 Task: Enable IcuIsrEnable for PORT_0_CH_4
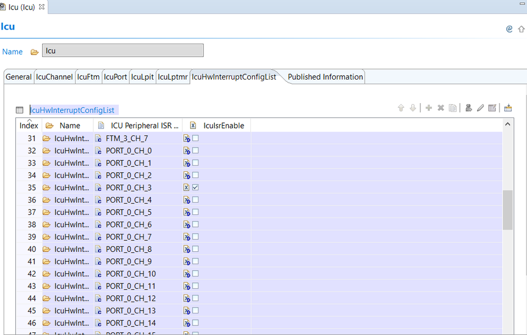pyautogui.click(x=195, y=200)
